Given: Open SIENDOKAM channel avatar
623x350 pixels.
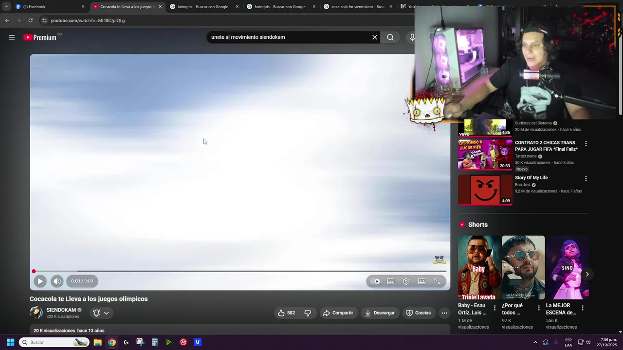Looking at the screenshot, I should click(x=36, y=313).
